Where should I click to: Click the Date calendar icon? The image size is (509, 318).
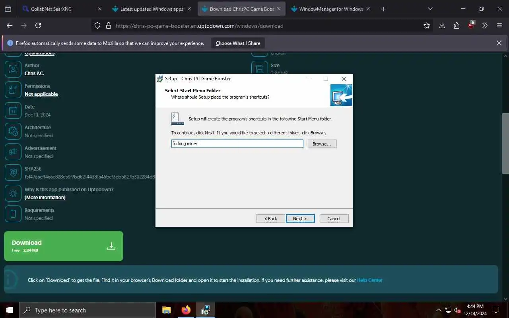pyautogui.click(x=13, y=111)
